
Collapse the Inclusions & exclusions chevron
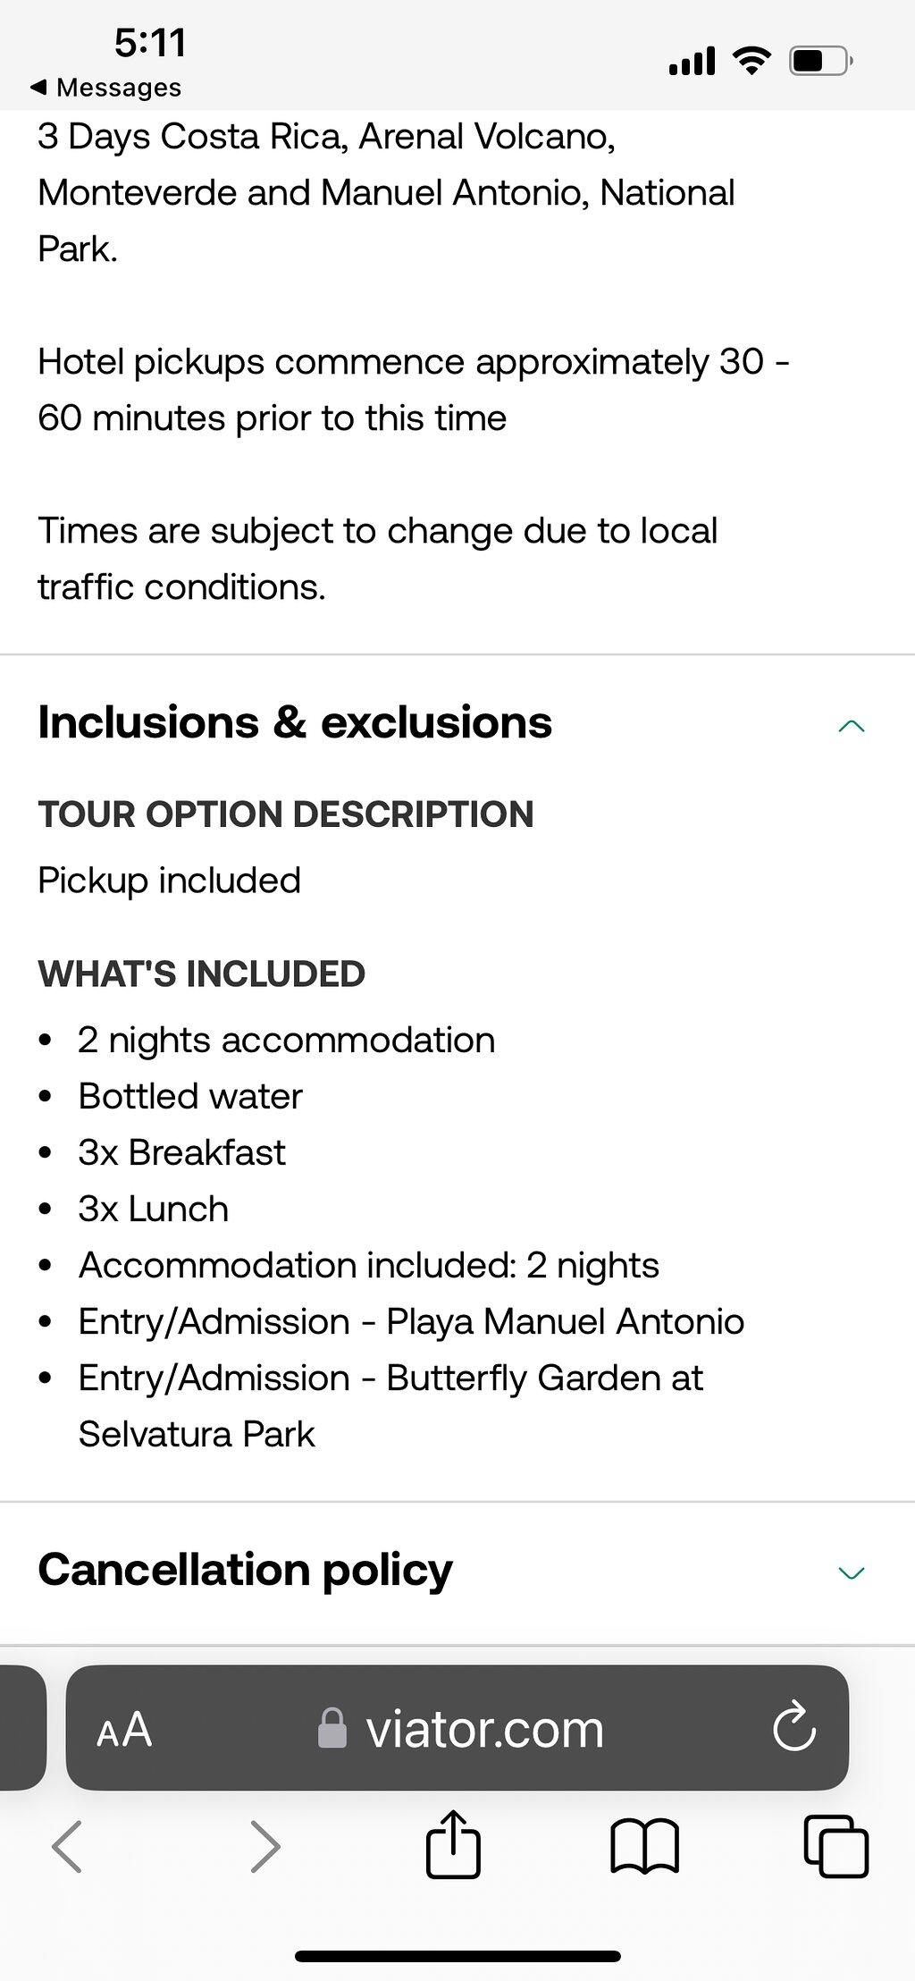tap(852, 726)
